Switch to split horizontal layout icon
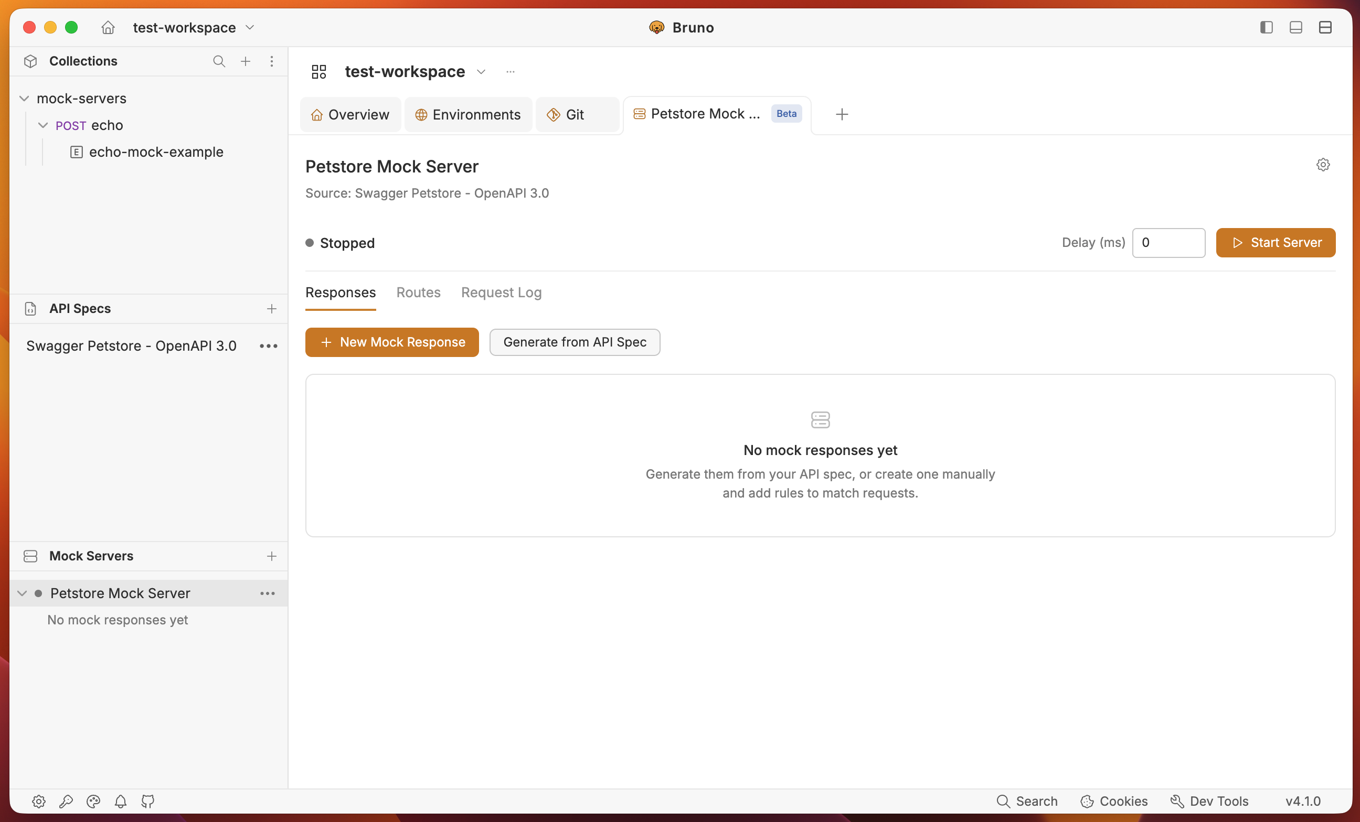1360x822 pixels. (x=1325, y=28)
